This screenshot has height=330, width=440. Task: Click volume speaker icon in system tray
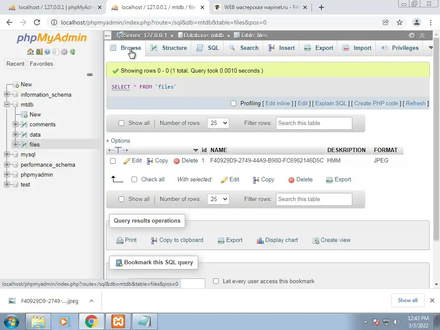(x=397, y=322)
